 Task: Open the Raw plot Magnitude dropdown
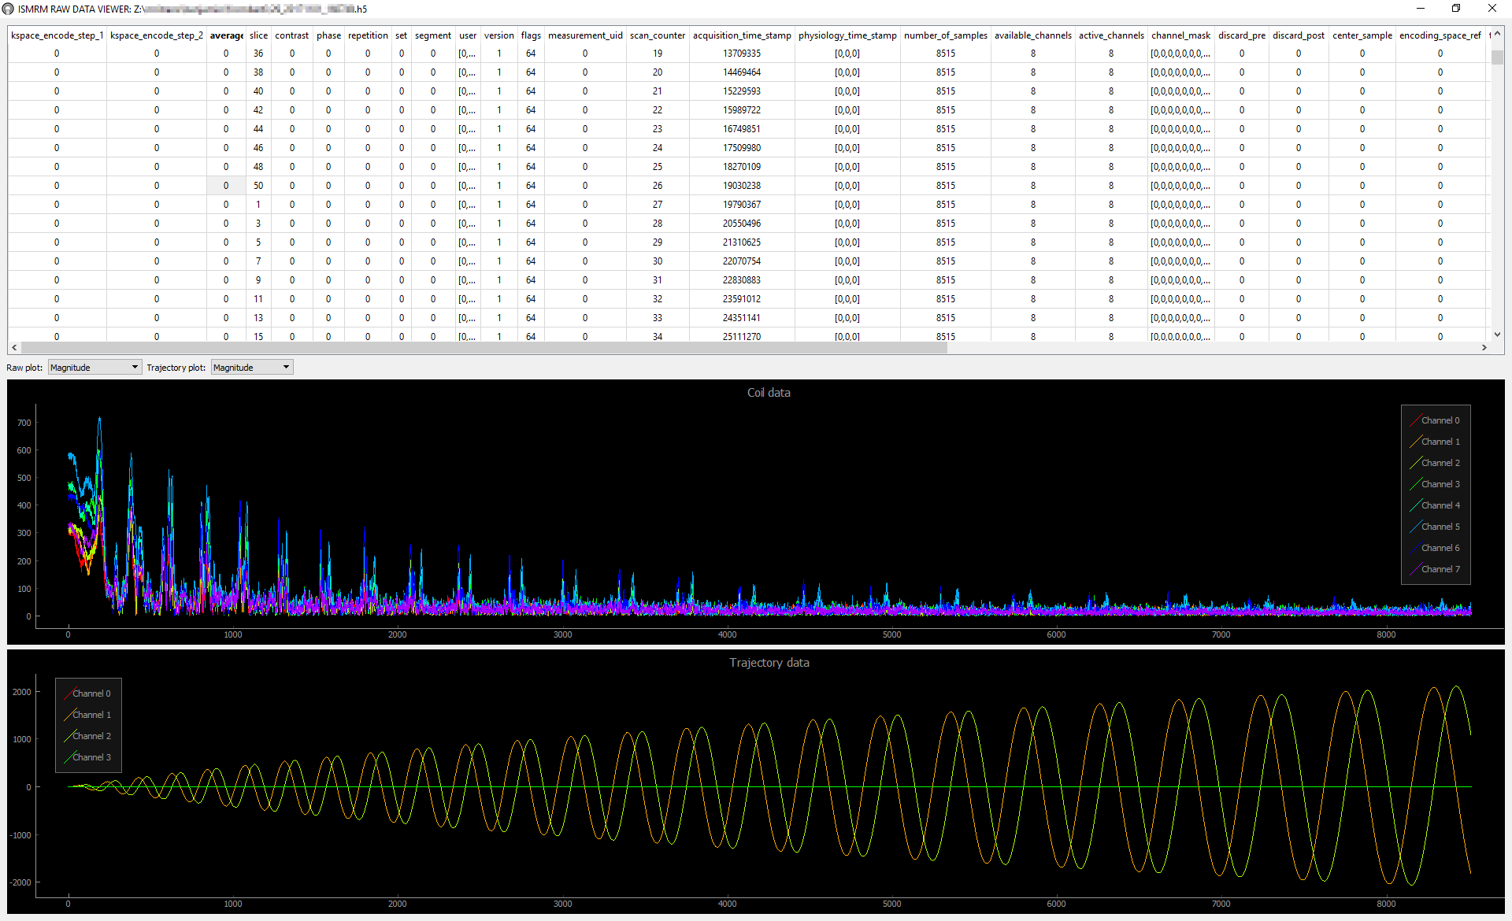point(94,368)
